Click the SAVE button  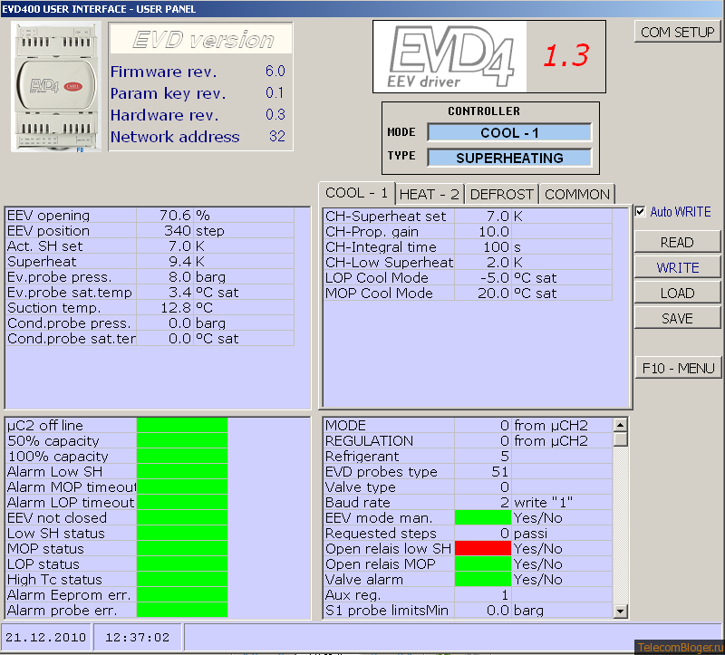(x=677, y=318)
